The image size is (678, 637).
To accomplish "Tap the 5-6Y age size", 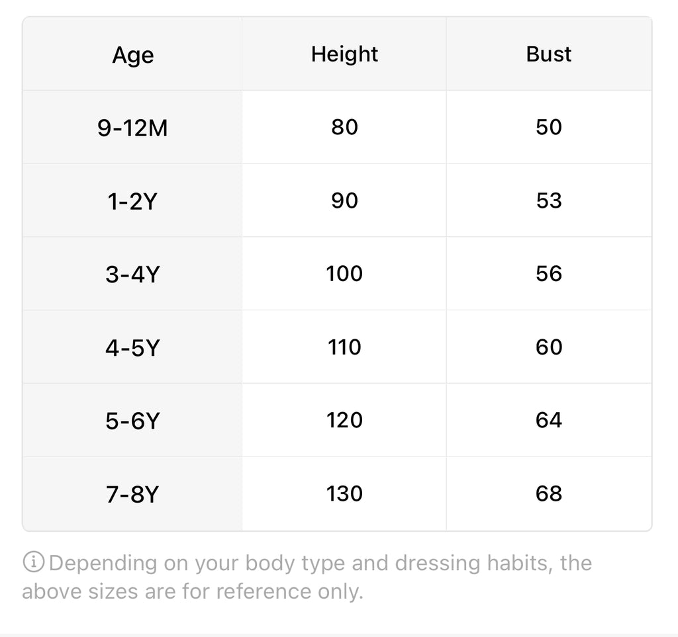I will pyautogui.click(x=132, y=421).
